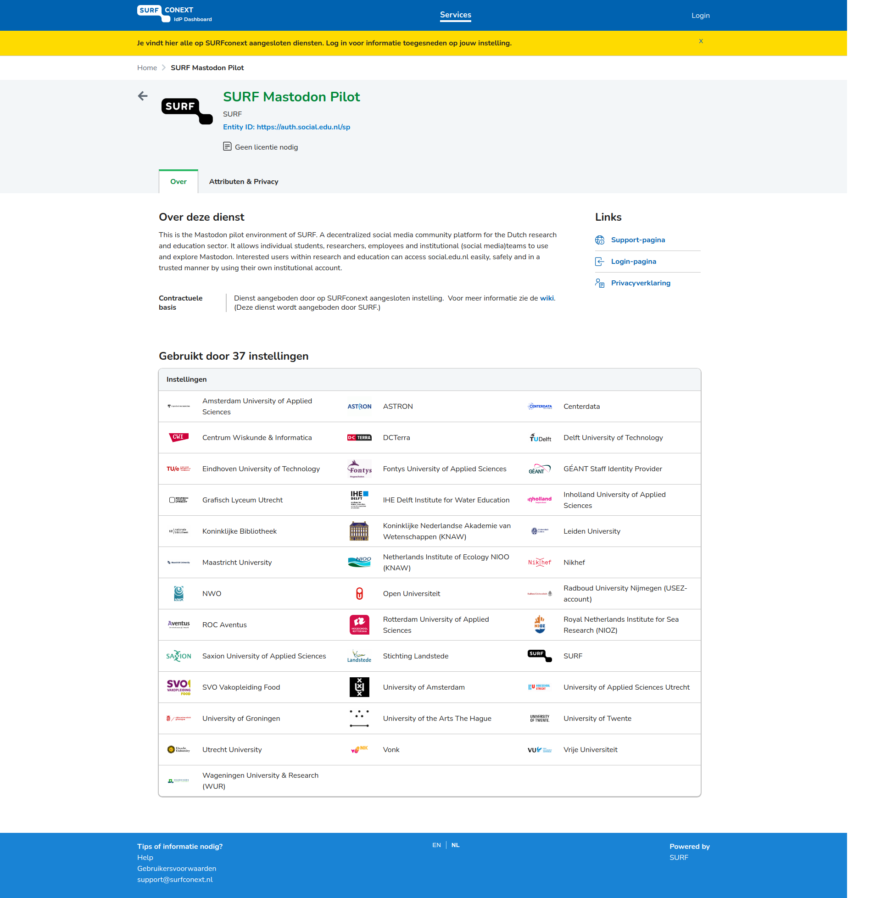Switch language to NL
Screen dimensions: 881x898
[x=455, y=845]
